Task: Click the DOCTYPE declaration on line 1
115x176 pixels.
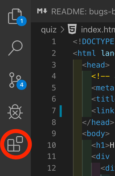Action: [x=94, y=41]
